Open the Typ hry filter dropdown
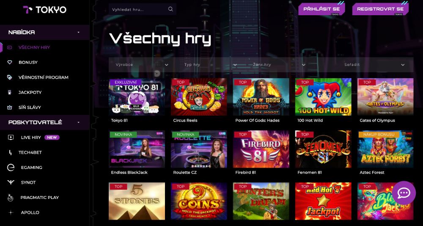Viewport: 423px width, 226px height. tap(211, 65)
